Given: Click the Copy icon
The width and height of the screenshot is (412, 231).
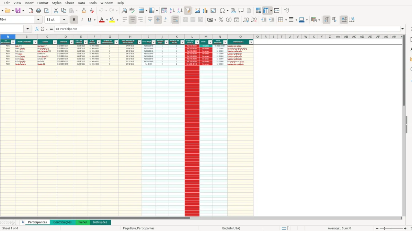Looking at the screenshot, I should coord(64,11).
